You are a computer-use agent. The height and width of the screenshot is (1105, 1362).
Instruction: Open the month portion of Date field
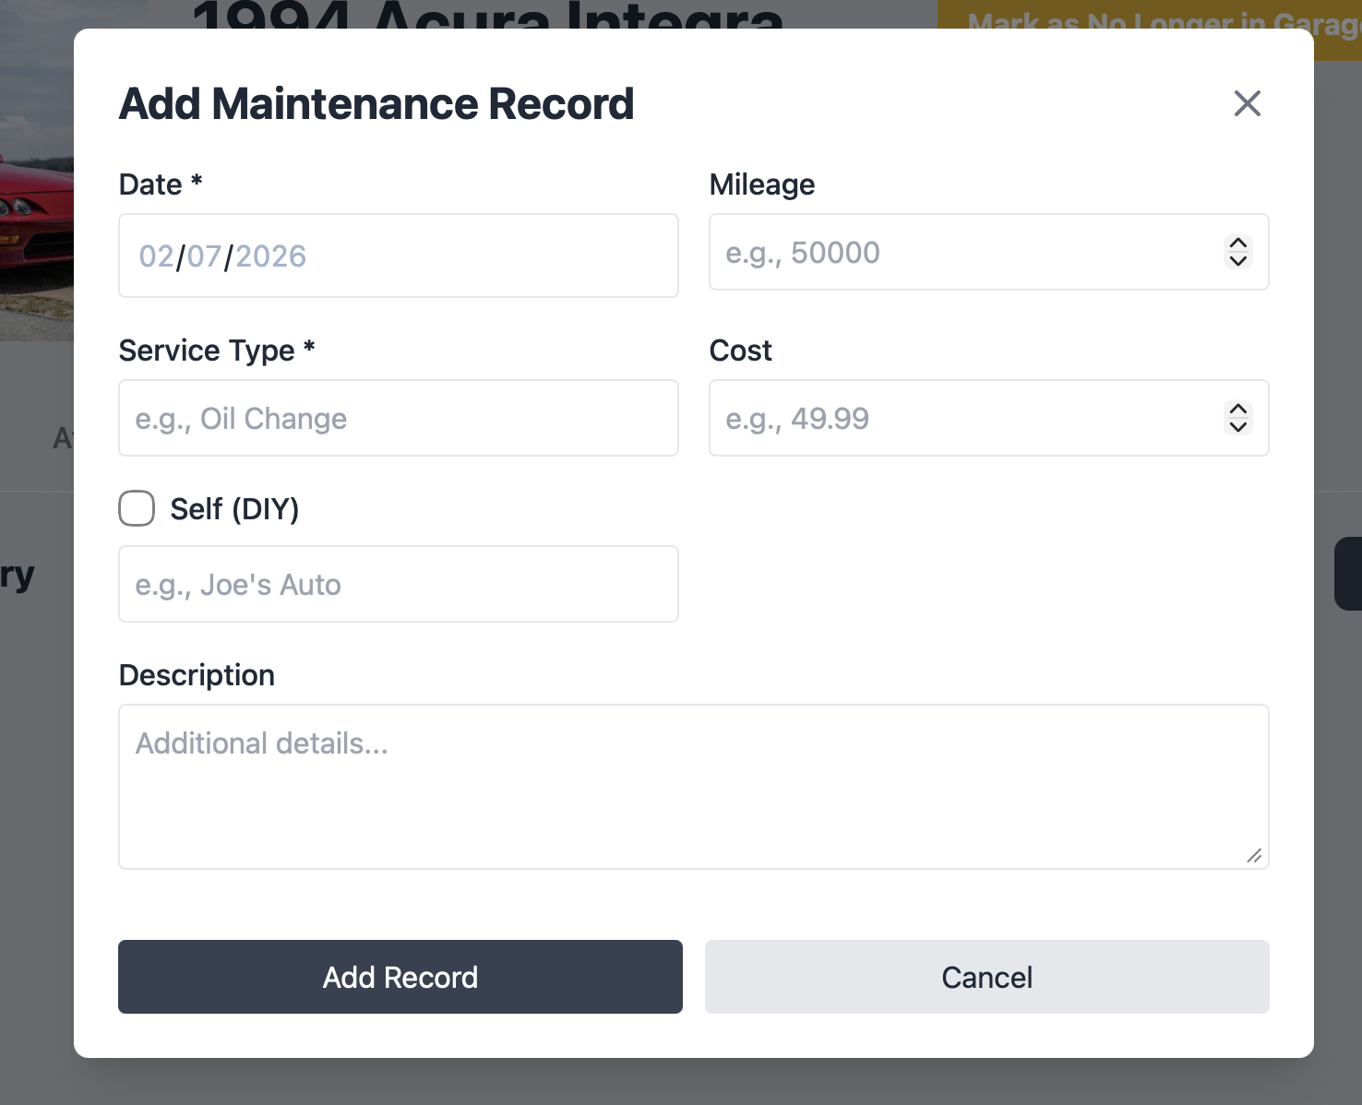[157, 255]
